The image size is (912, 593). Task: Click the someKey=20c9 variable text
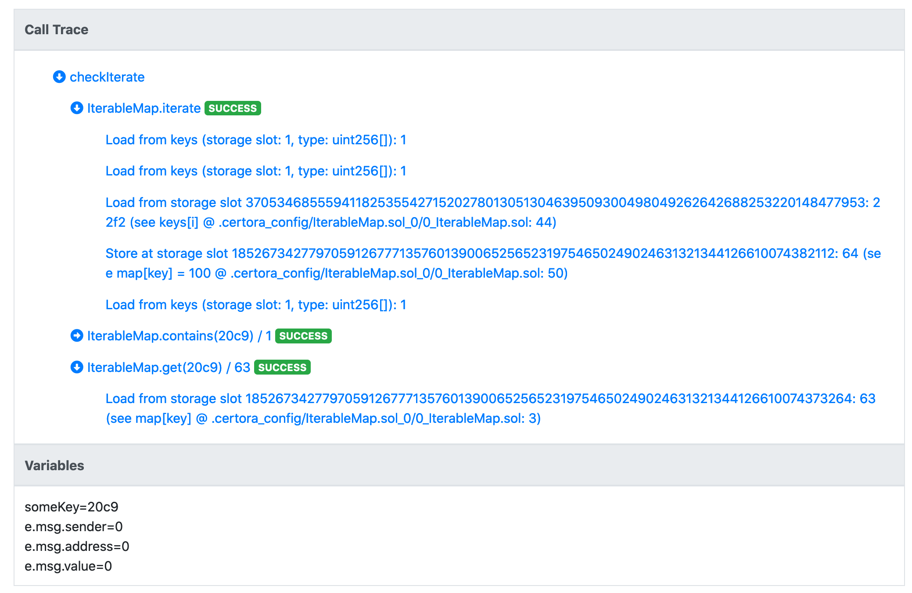click(x=72, y=507)
